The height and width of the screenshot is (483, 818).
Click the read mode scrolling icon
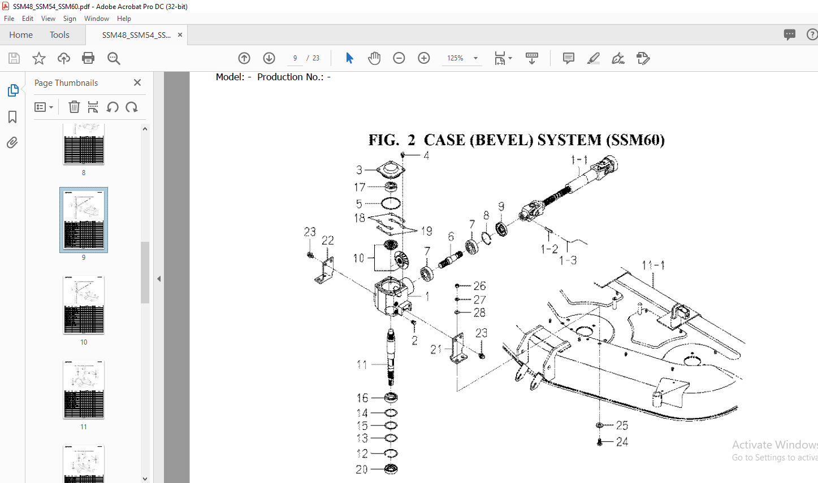(x=532, y=58)
